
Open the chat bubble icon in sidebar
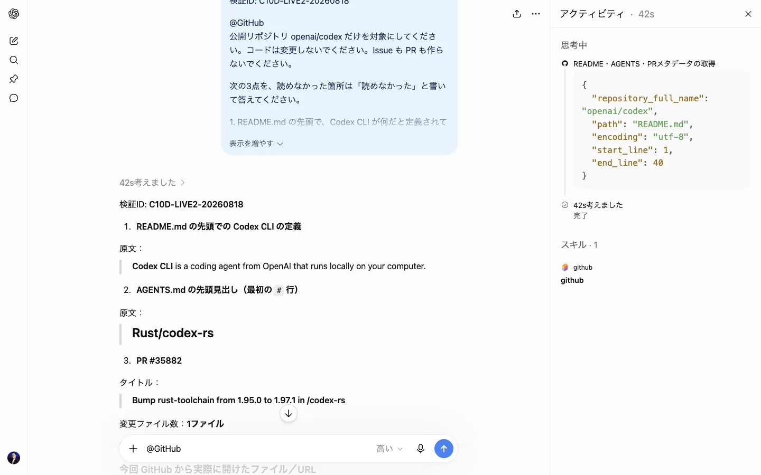click(x=14, y=98)
